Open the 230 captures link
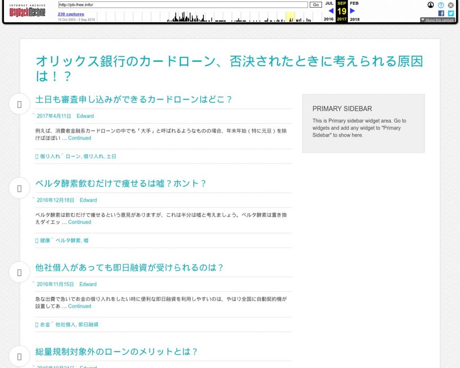The width and height of the screenshot is (460, 368). pyautogui.click(x=71, y=14)
